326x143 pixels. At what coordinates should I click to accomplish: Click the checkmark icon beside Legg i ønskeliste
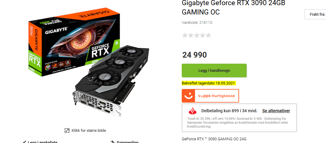point(24,142)
